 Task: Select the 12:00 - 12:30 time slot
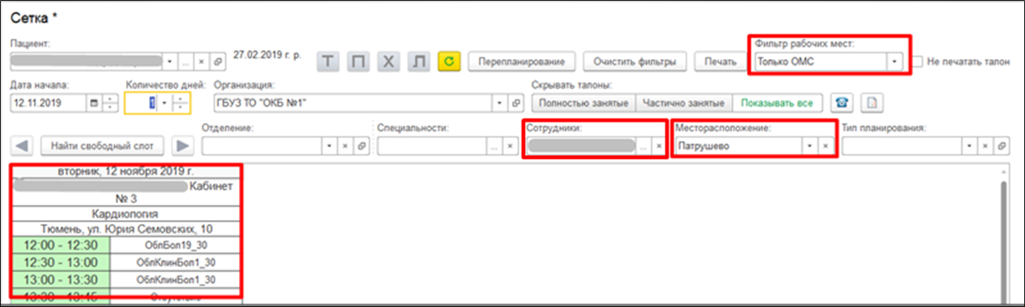click(x=62, y=244)
